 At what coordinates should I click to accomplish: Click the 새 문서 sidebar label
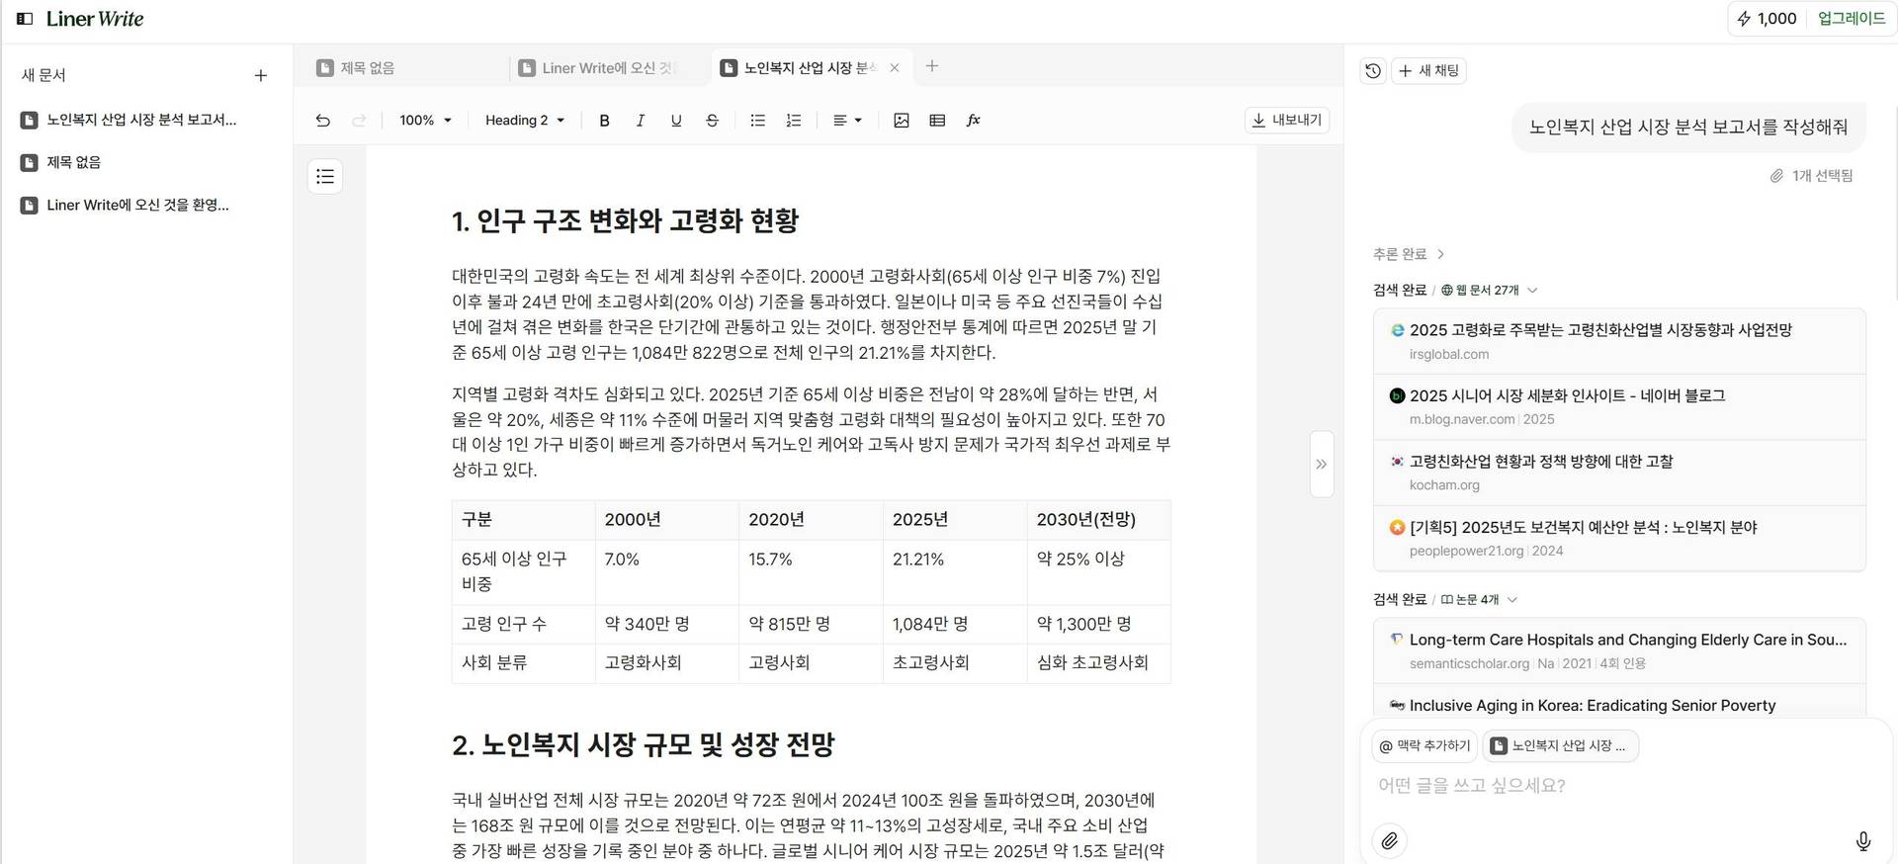pos(43,75)
